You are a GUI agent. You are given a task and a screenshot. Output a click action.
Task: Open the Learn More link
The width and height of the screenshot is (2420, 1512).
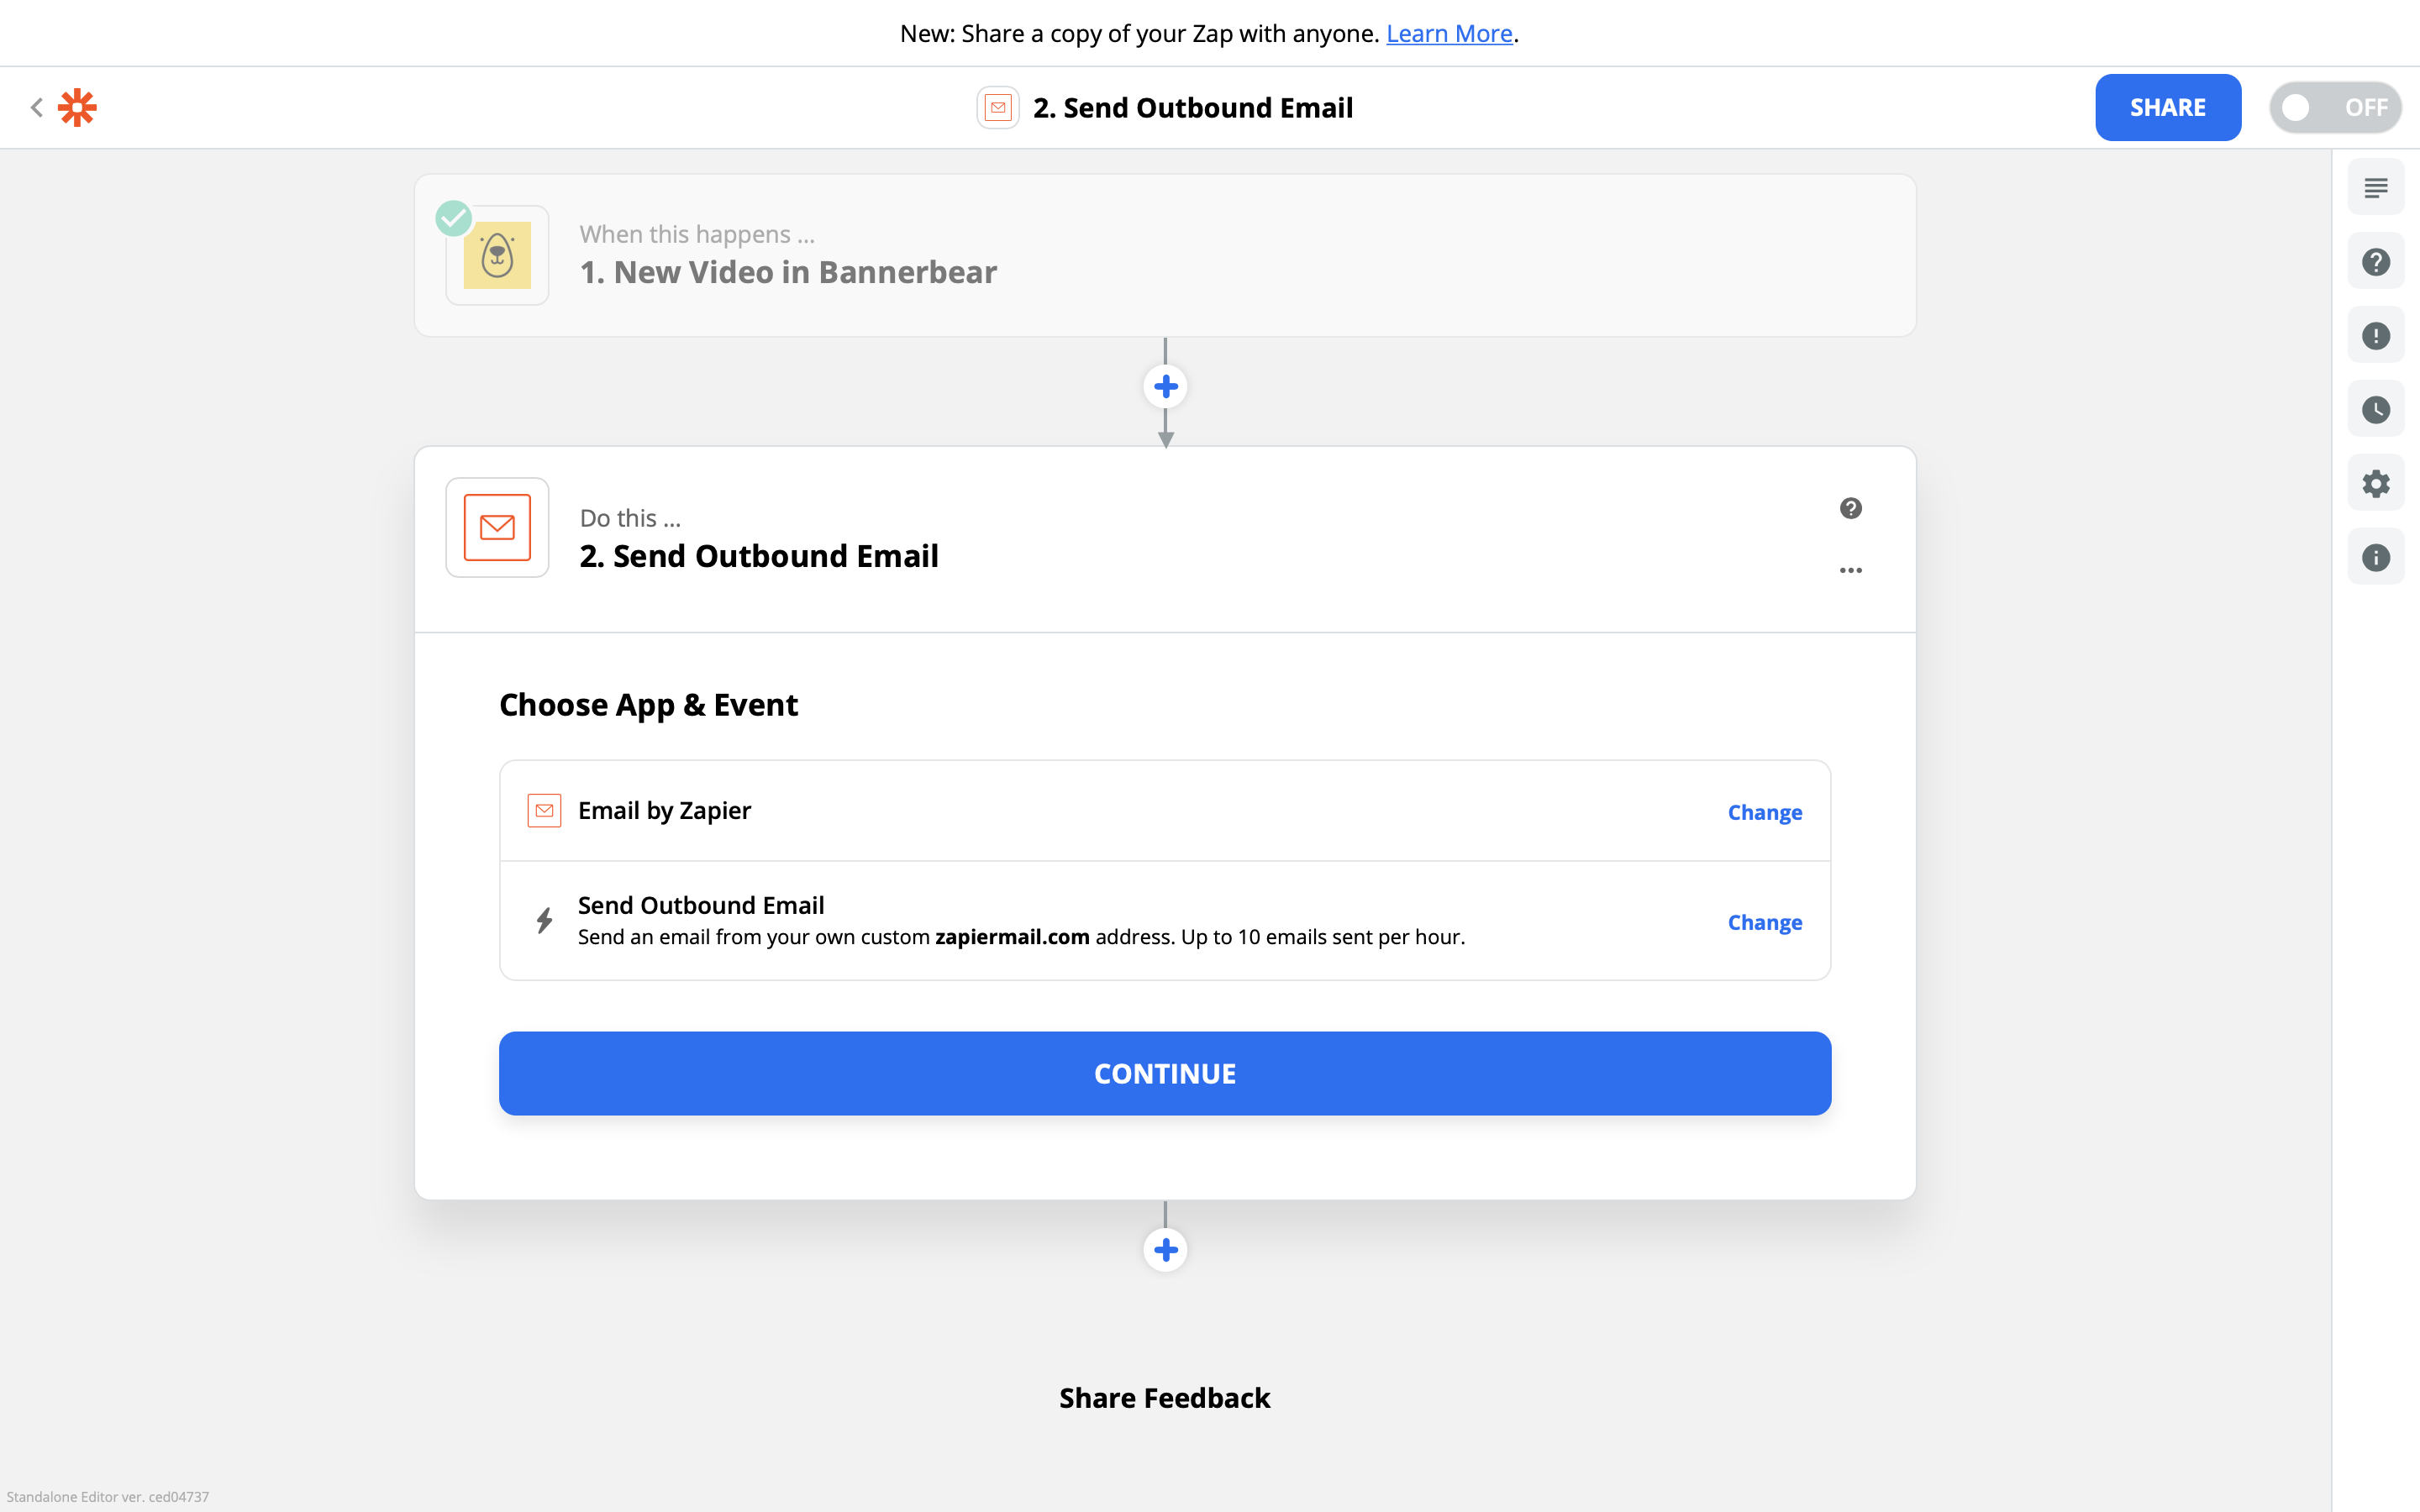[x=1448, y=33]
